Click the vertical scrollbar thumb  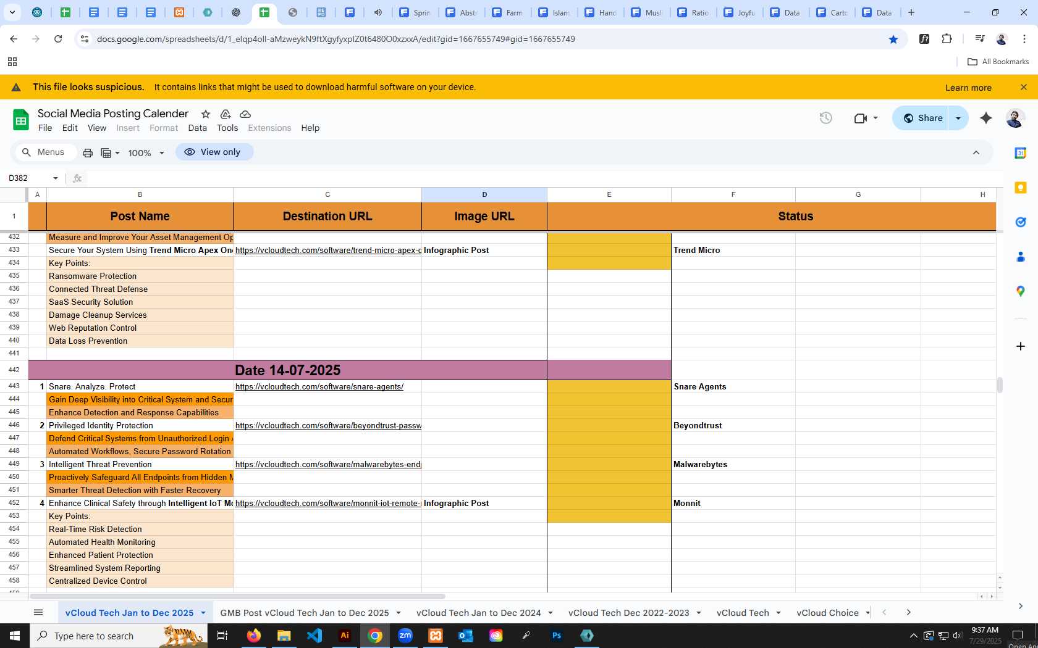[1000, 384]
